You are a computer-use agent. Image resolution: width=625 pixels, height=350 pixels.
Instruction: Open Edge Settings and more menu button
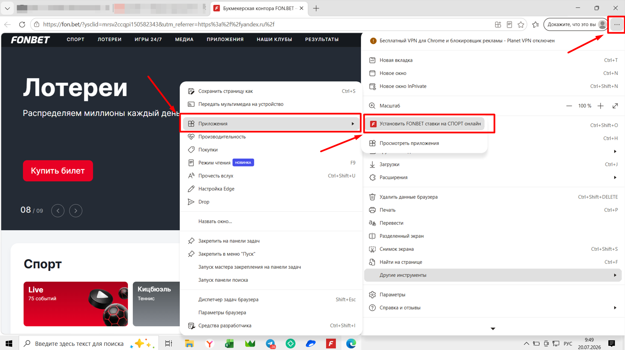click(617, 25)
